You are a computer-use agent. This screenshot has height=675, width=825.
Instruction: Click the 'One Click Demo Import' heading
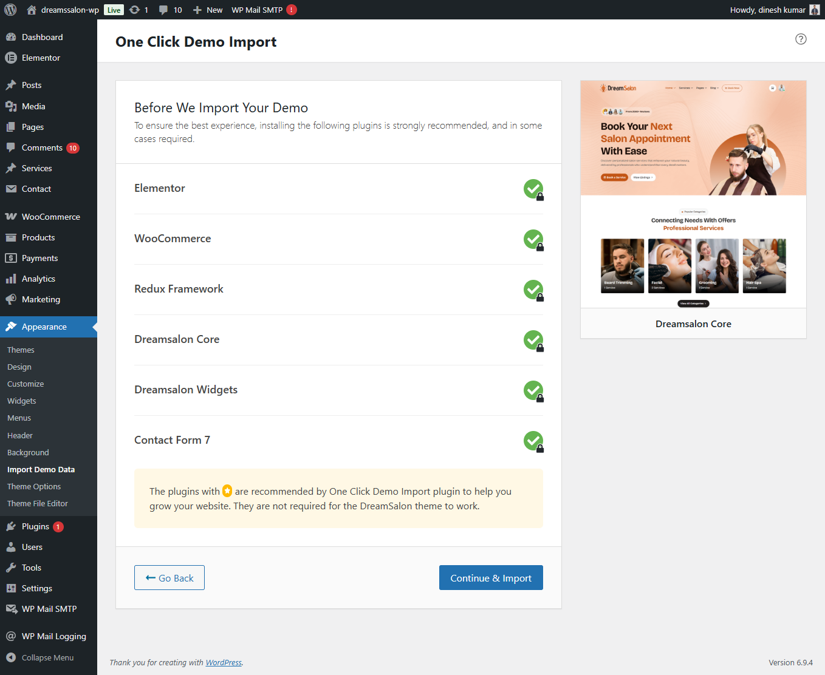pos(196,42)
